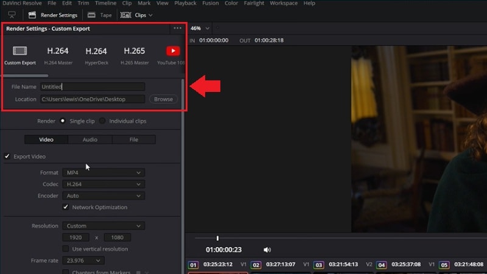
Task: Open the Resolution dropdown showing Custom
Action: [x=103, y=226]
